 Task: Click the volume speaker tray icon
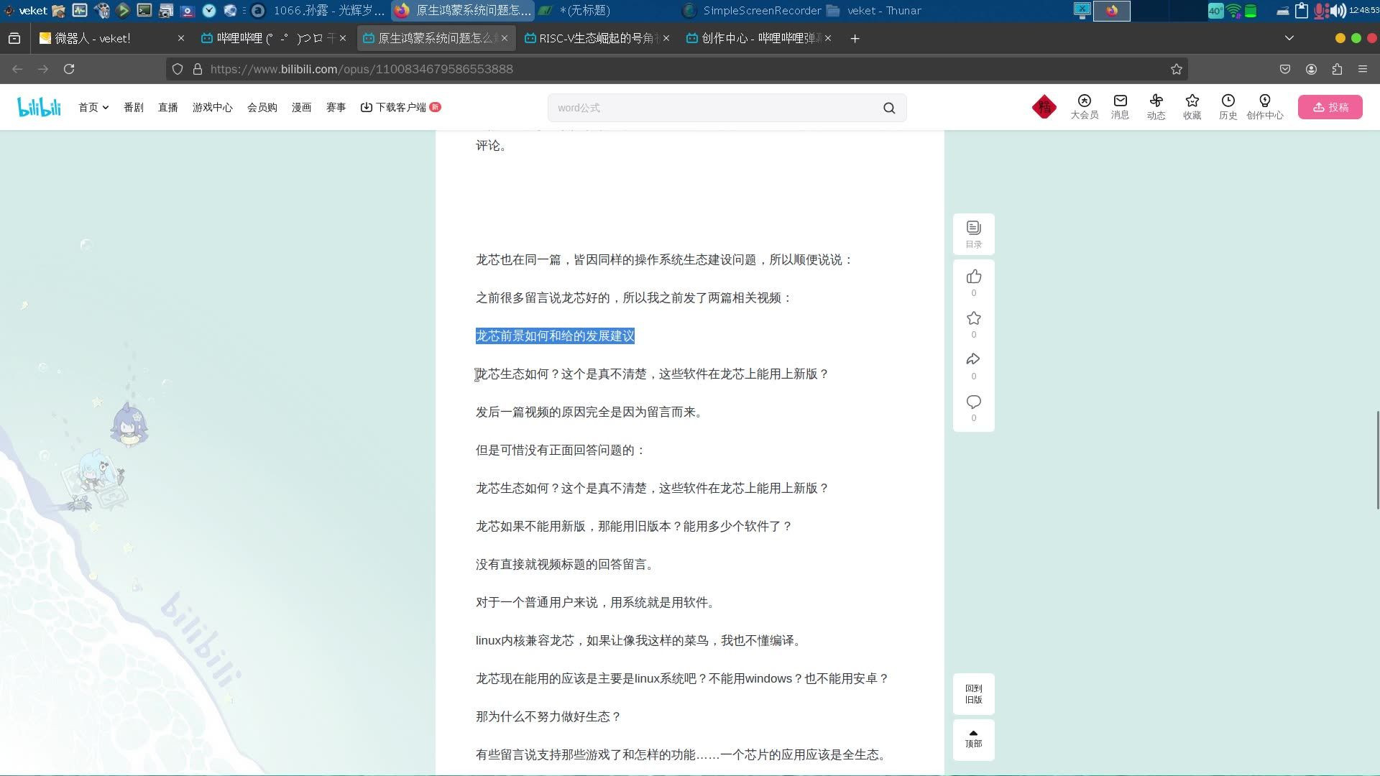tap(1338, 10)
